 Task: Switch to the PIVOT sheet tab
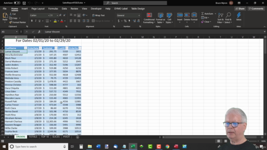tap(66, 137)
